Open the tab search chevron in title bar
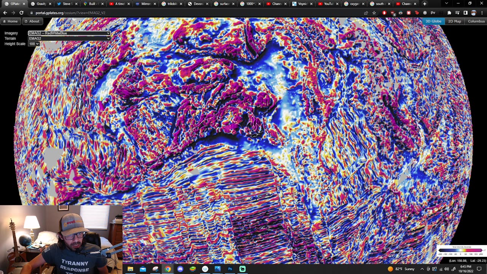This screenshot has height=274, width=487. (446, 3)
